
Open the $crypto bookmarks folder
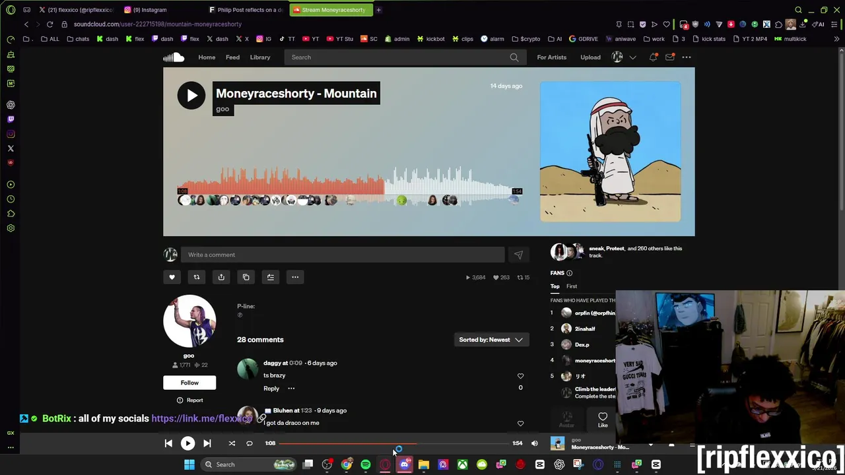pyautogui.click(x=526, y=39)
